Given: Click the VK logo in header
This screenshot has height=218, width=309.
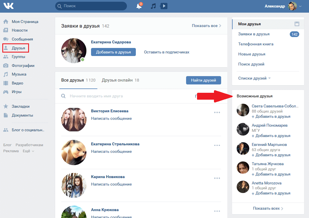Looking at the screenshot, I should tap(9, 6).
